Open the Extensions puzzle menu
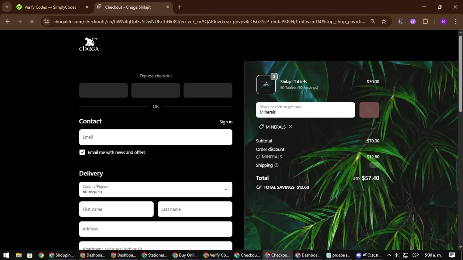This screenshot has height=260, width=463. pos(425,22)
